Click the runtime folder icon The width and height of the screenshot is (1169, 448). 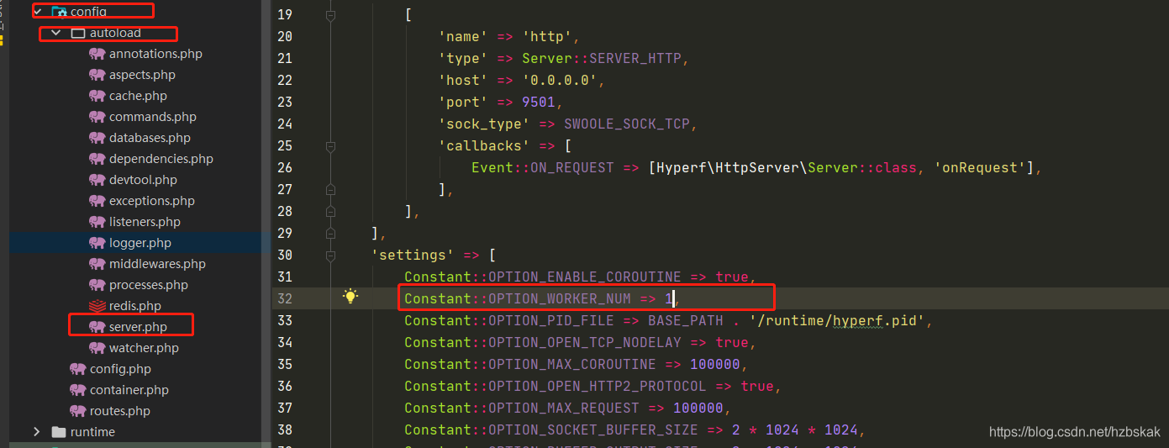pos(59,432)
